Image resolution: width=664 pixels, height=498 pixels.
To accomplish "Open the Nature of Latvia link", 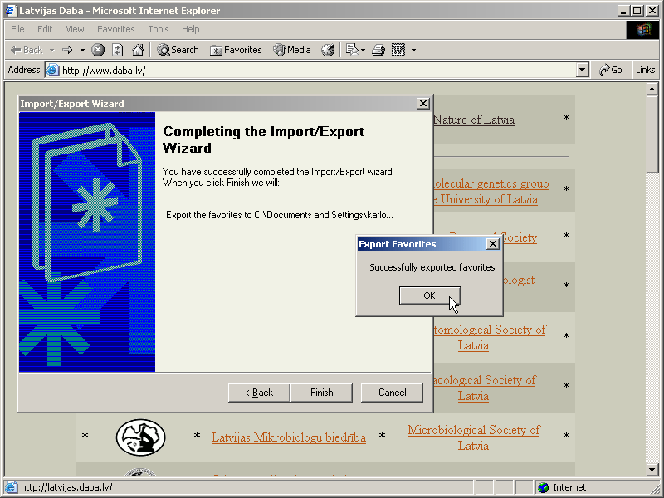I will pos(474,120).
